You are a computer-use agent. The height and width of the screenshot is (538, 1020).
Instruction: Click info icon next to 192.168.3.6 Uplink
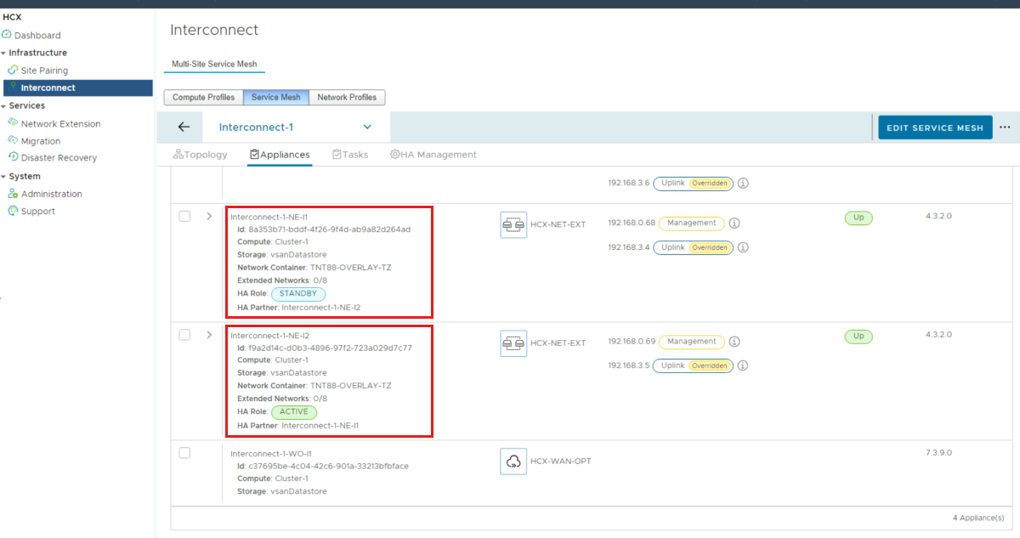[743, 183]
